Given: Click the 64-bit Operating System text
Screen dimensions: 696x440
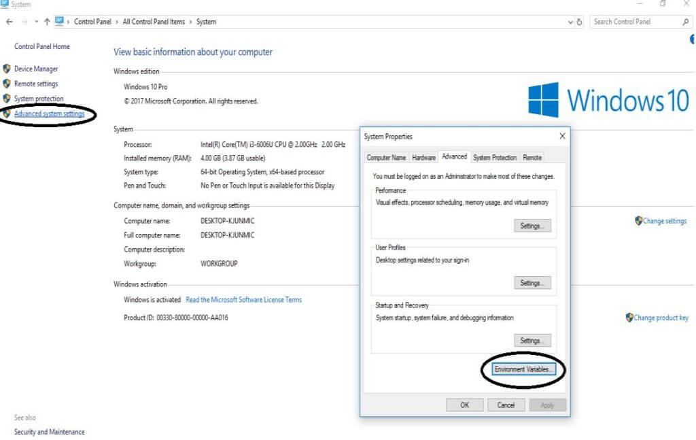Looking at the screenshot, I should coord(262,172).
